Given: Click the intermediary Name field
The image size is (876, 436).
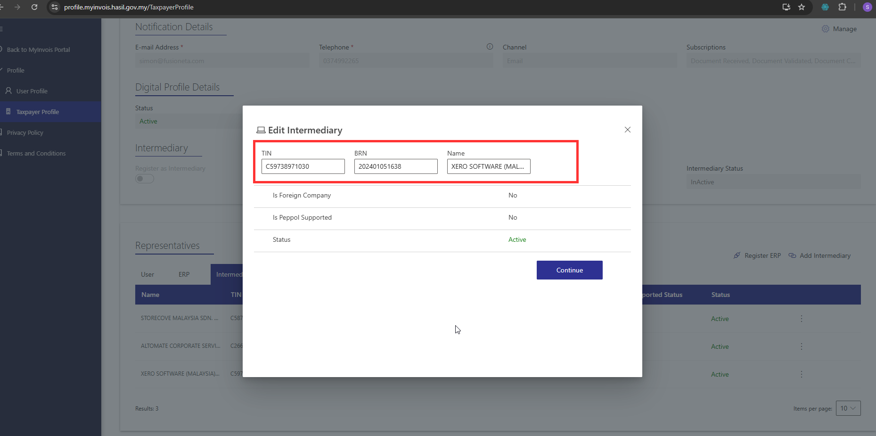Looking at the screenshot, I should (x=488, y=166).
